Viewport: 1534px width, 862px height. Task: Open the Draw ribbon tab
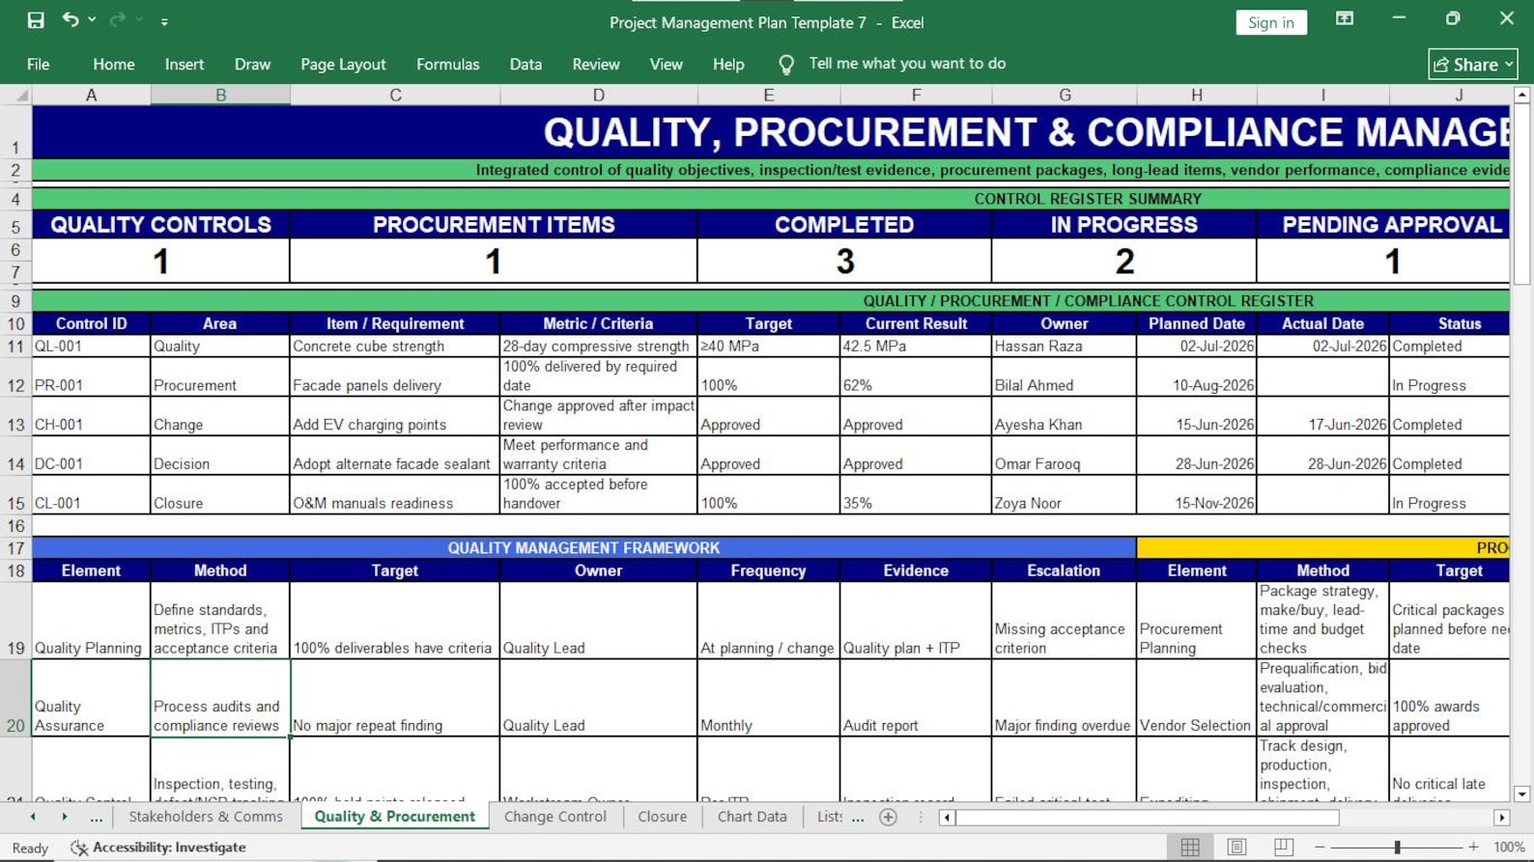point(252,64)
